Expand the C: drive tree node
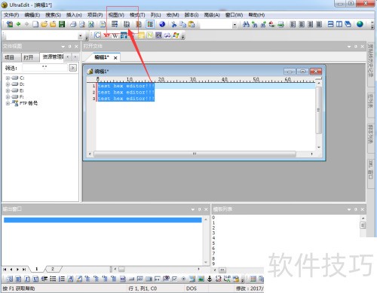Viewport: 377px width, 293px height. tap(8, 78)
